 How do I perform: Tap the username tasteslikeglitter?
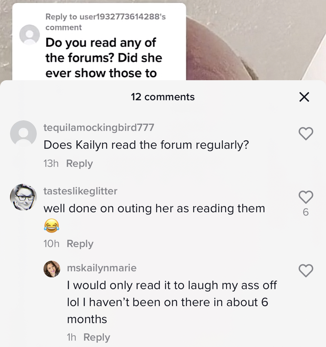tap(80, 191)
